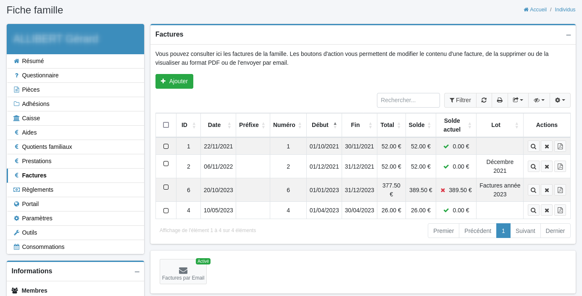Screen dimensions: 582x296
Task: Open the column visibility dropdown
Action: click(x=539, y=100)
